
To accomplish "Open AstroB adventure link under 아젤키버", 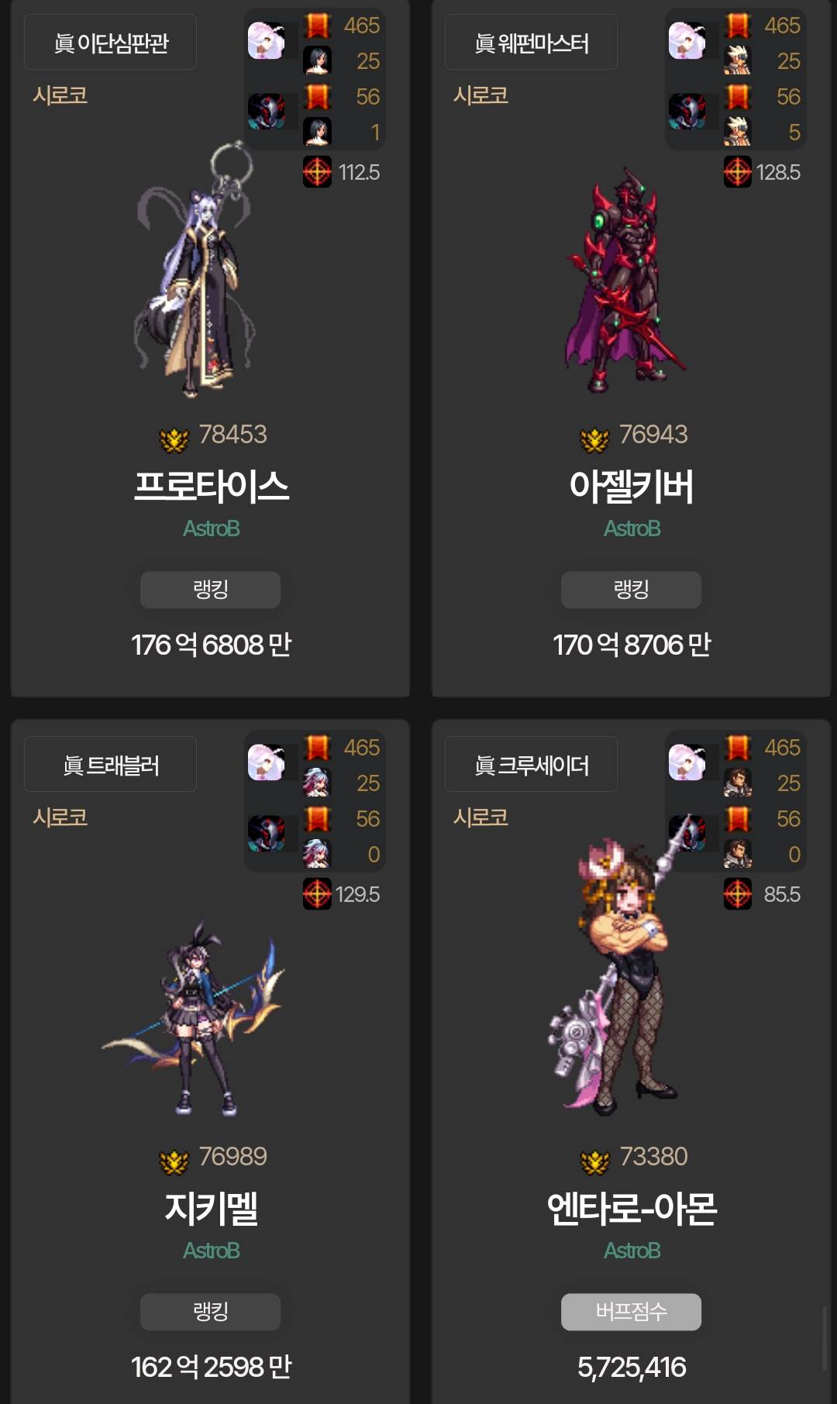I will [632, 528].
